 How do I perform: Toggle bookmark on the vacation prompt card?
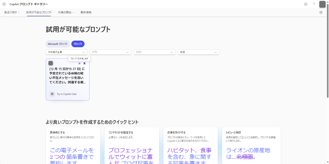pyautogui.click(x=84, y=63)
